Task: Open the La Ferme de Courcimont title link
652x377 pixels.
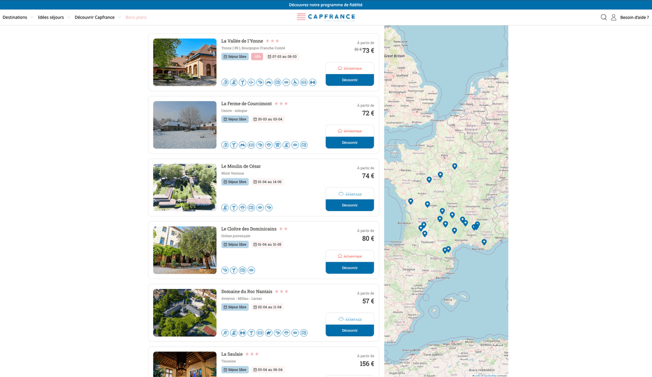Action: click(x=246, y=103)
